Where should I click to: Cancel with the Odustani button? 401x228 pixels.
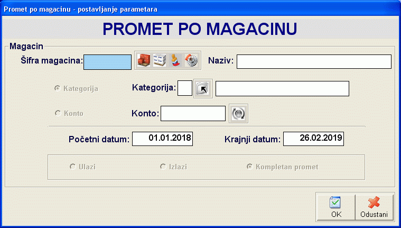[x=374, y=207]
